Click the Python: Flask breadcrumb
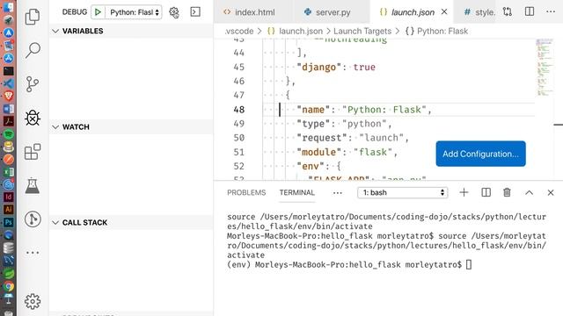563x316 pixels. tap(442, 32)
